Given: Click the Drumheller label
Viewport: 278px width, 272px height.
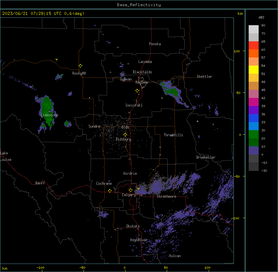Looking at the screenshot, I should pyautogui.click(x=206, y=157).
